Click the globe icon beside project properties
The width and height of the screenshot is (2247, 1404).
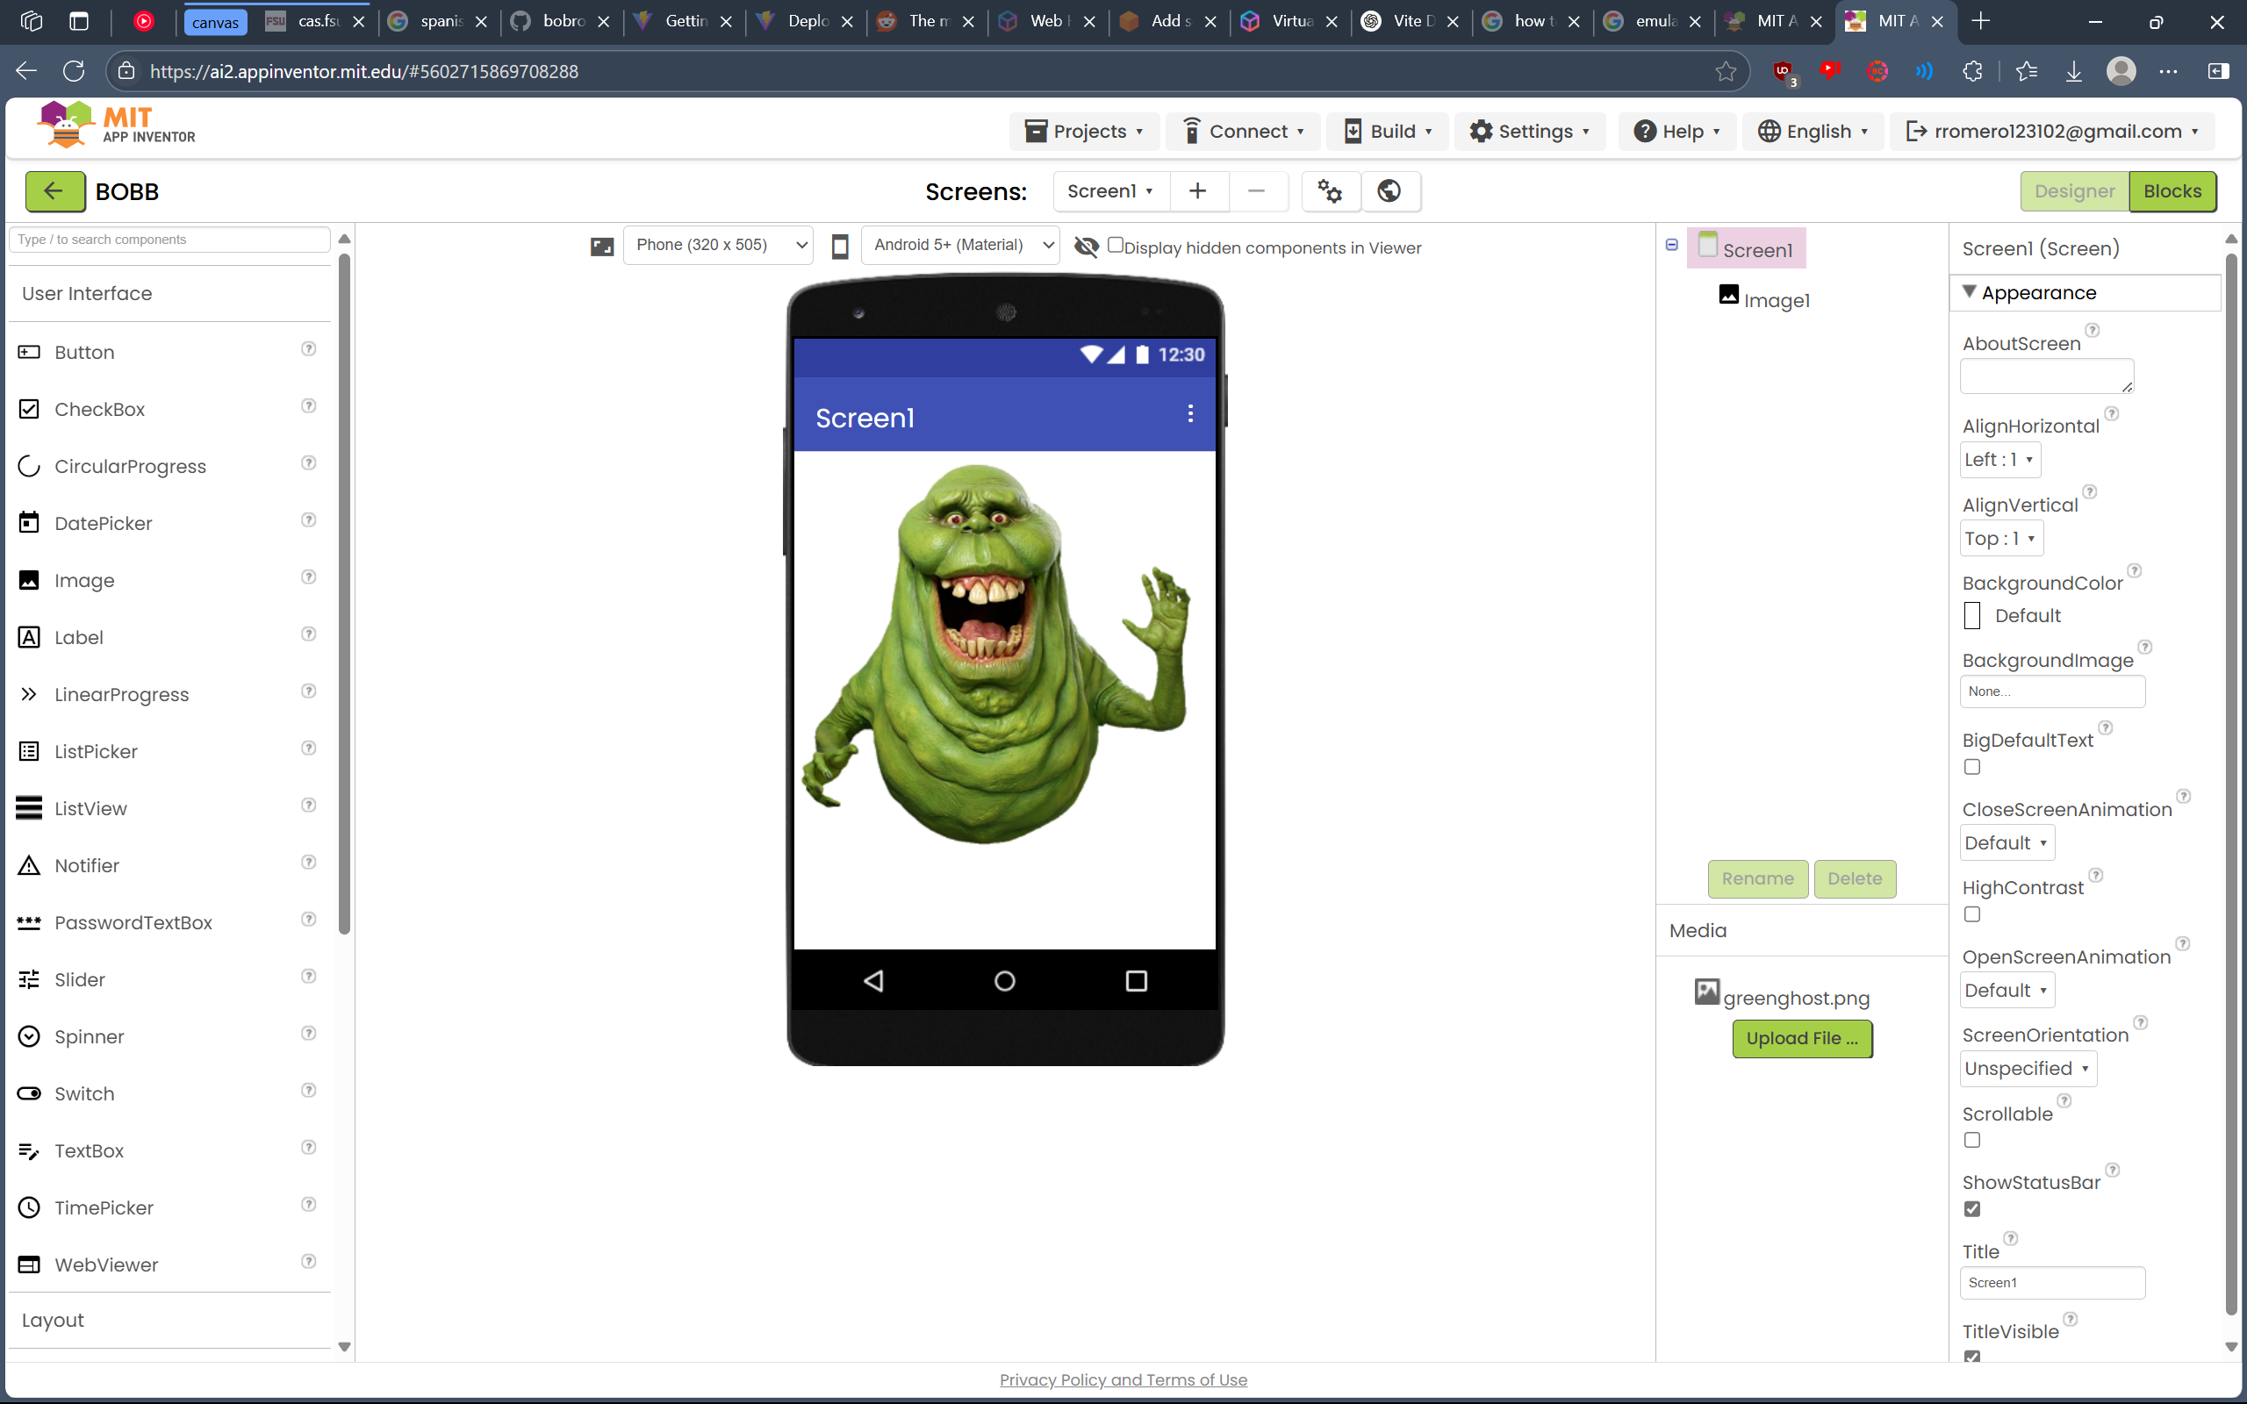pos(1389,191)
